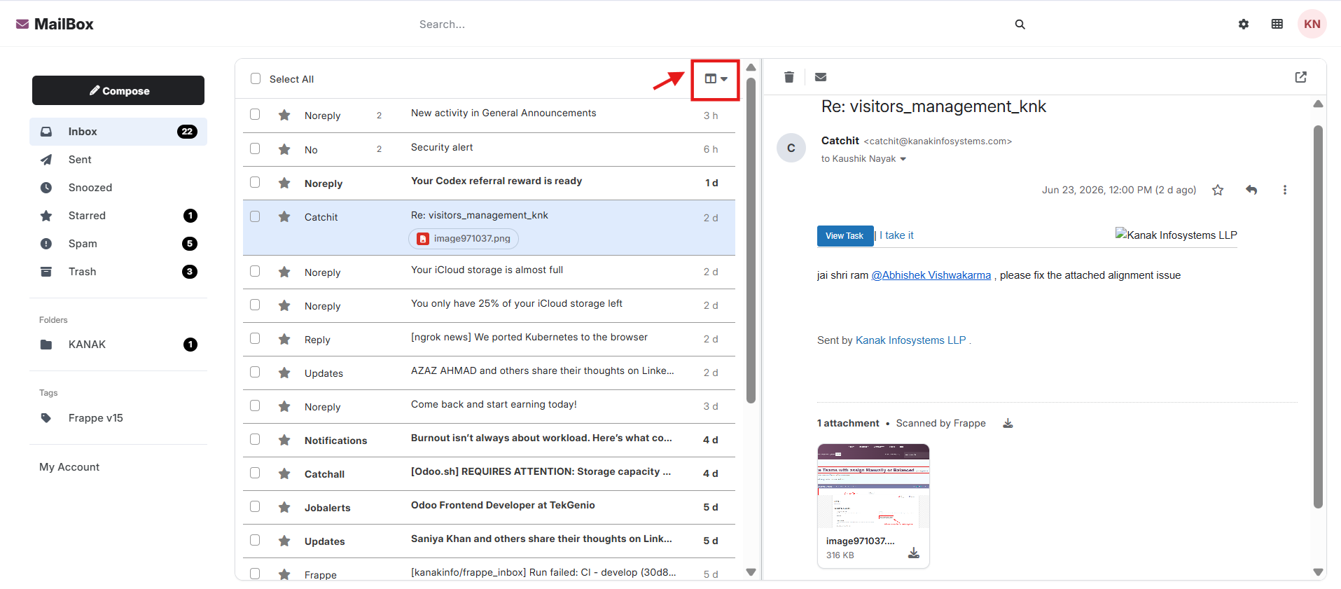Screen dimensions: 1341x589
Task: Open the Spam folder
Action: tap(118, 244)
